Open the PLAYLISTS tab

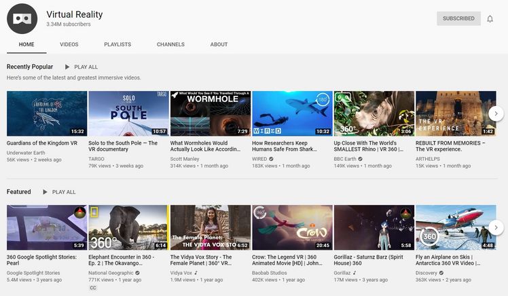(117, 44)
